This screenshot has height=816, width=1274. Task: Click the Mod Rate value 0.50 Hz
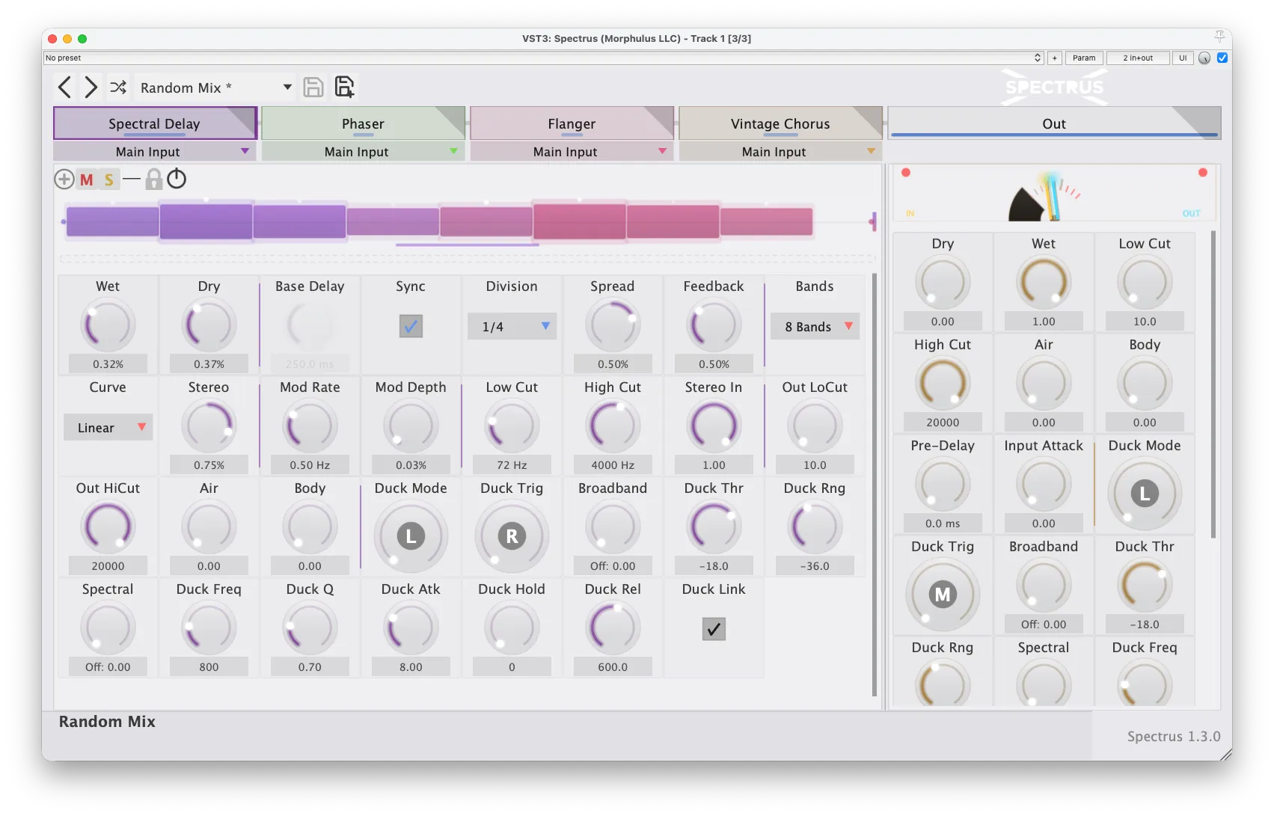coord(310,465)
